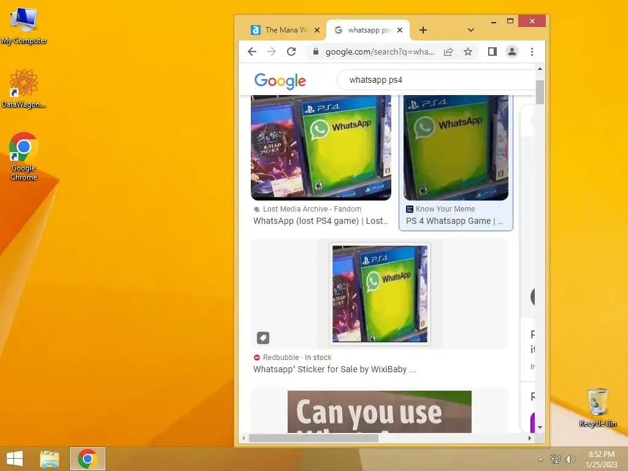This screenshot has height=471, width=628.
Task: Click the taskbar clock showing 8:52 PM
Action: click(601, 459)
